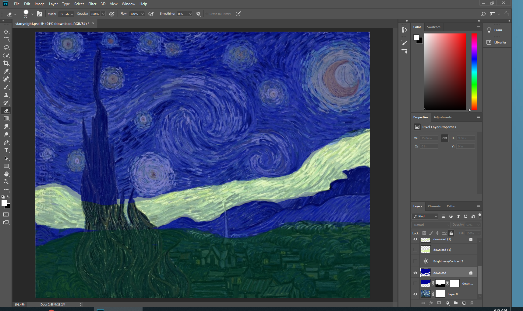Open the Smoothing slider arrow
523x311 pixels.
[190, 14]
